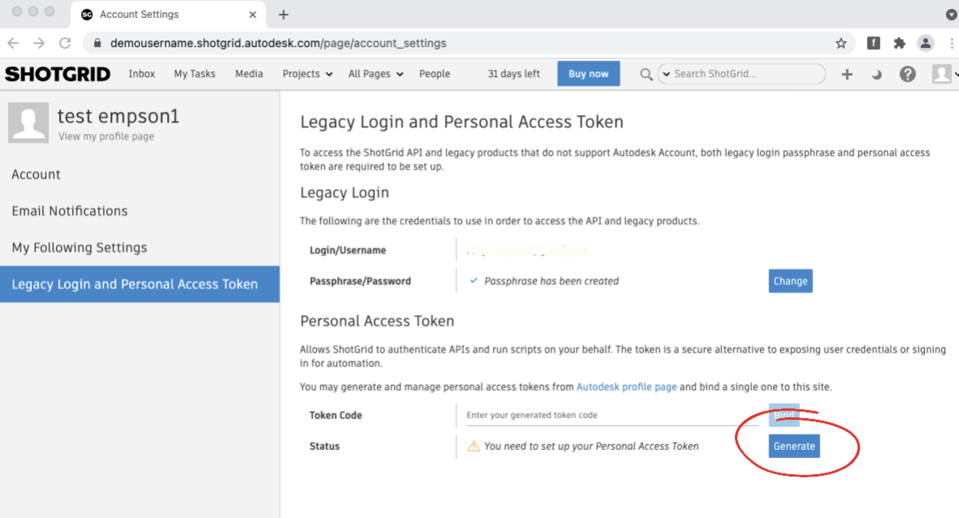The image size is (959, 518).
Task: Open My Following Settings section
Action: point(79,248)
